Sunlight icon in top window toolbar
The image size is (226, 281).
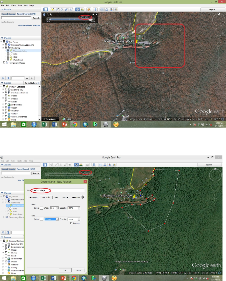pyautogui.click(x=82, y=10)
